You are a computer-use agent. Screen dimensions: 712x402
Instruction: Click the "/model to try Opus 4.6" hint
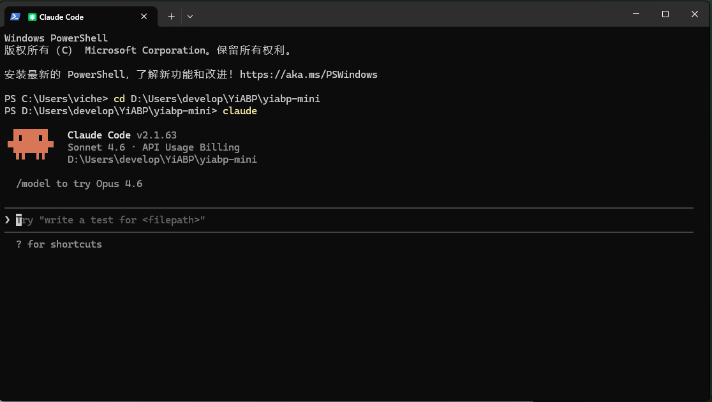point(79,184)
